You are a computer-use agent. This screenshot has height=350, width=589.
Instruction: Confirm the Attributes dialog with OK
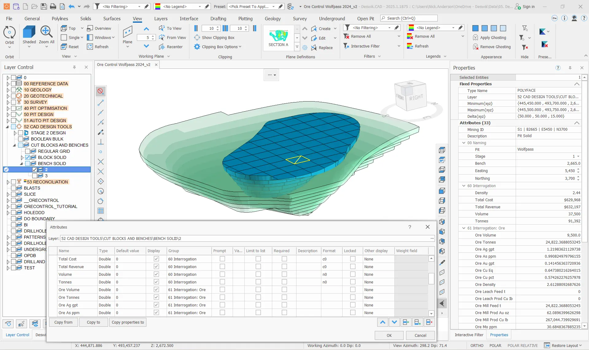coord(389,335)
